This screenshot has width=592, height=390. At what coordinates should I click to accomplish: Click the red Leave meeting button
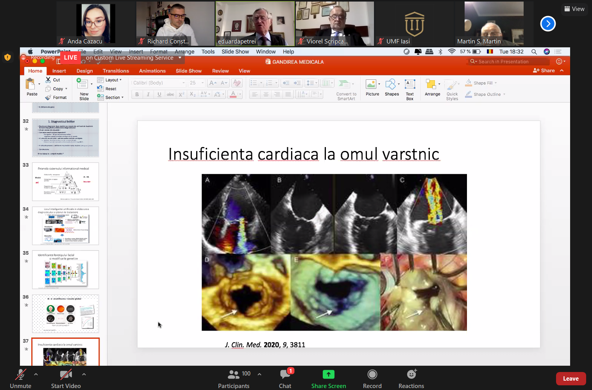click(x=571, y=379)
